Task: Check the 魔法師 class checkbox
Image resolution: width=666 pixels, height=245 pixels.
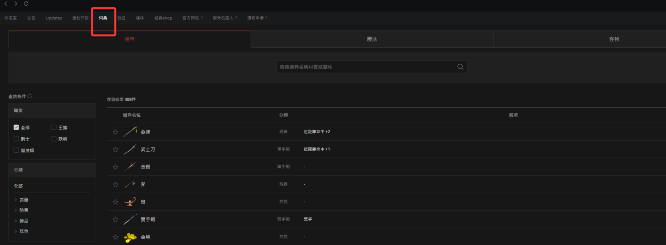Action: point(16,150)
